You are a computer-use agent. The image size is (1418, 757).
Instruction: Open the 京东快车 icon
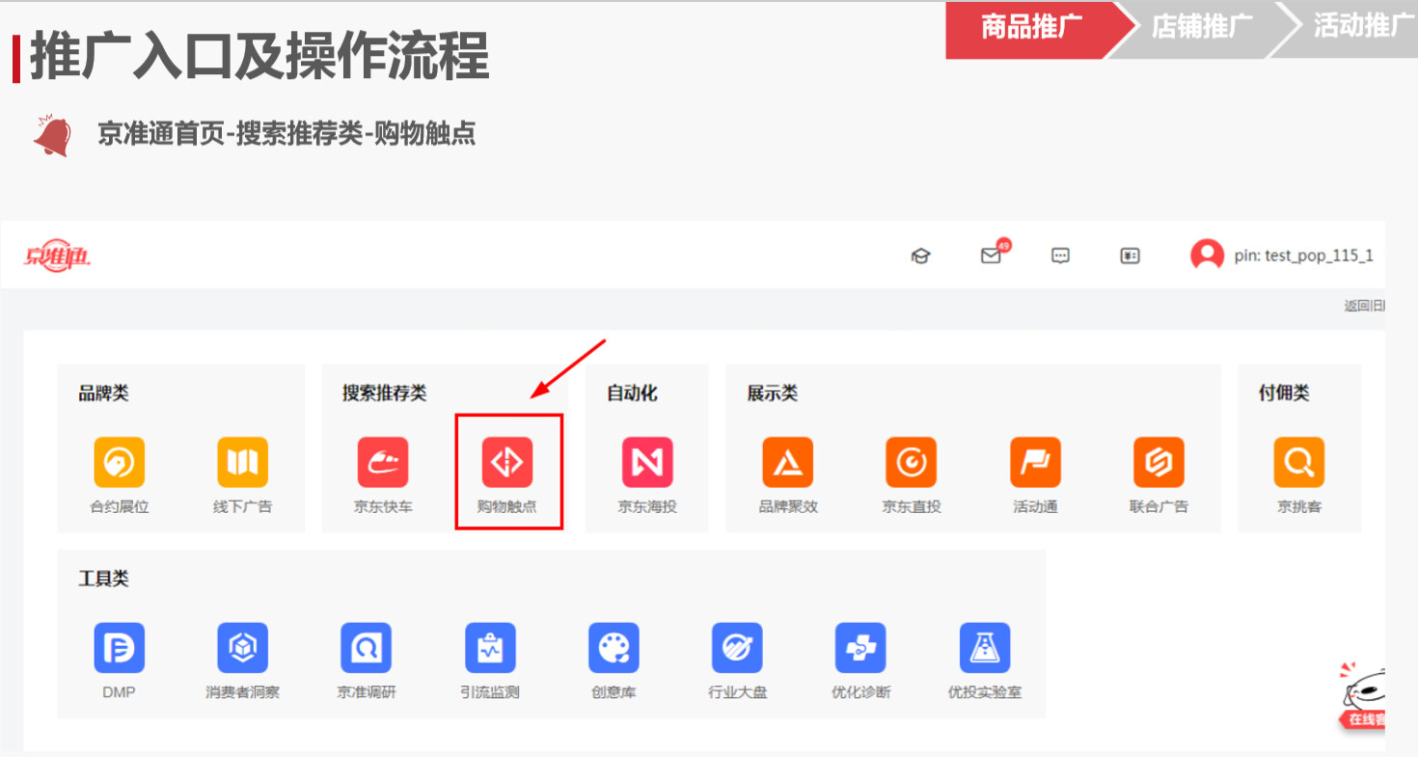[383, 463]
